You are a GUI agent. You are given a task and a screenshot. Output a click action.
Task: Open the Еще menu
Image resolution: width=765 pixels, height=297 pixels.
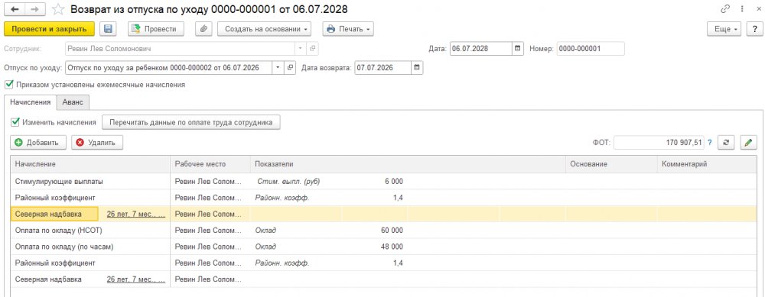724,29
